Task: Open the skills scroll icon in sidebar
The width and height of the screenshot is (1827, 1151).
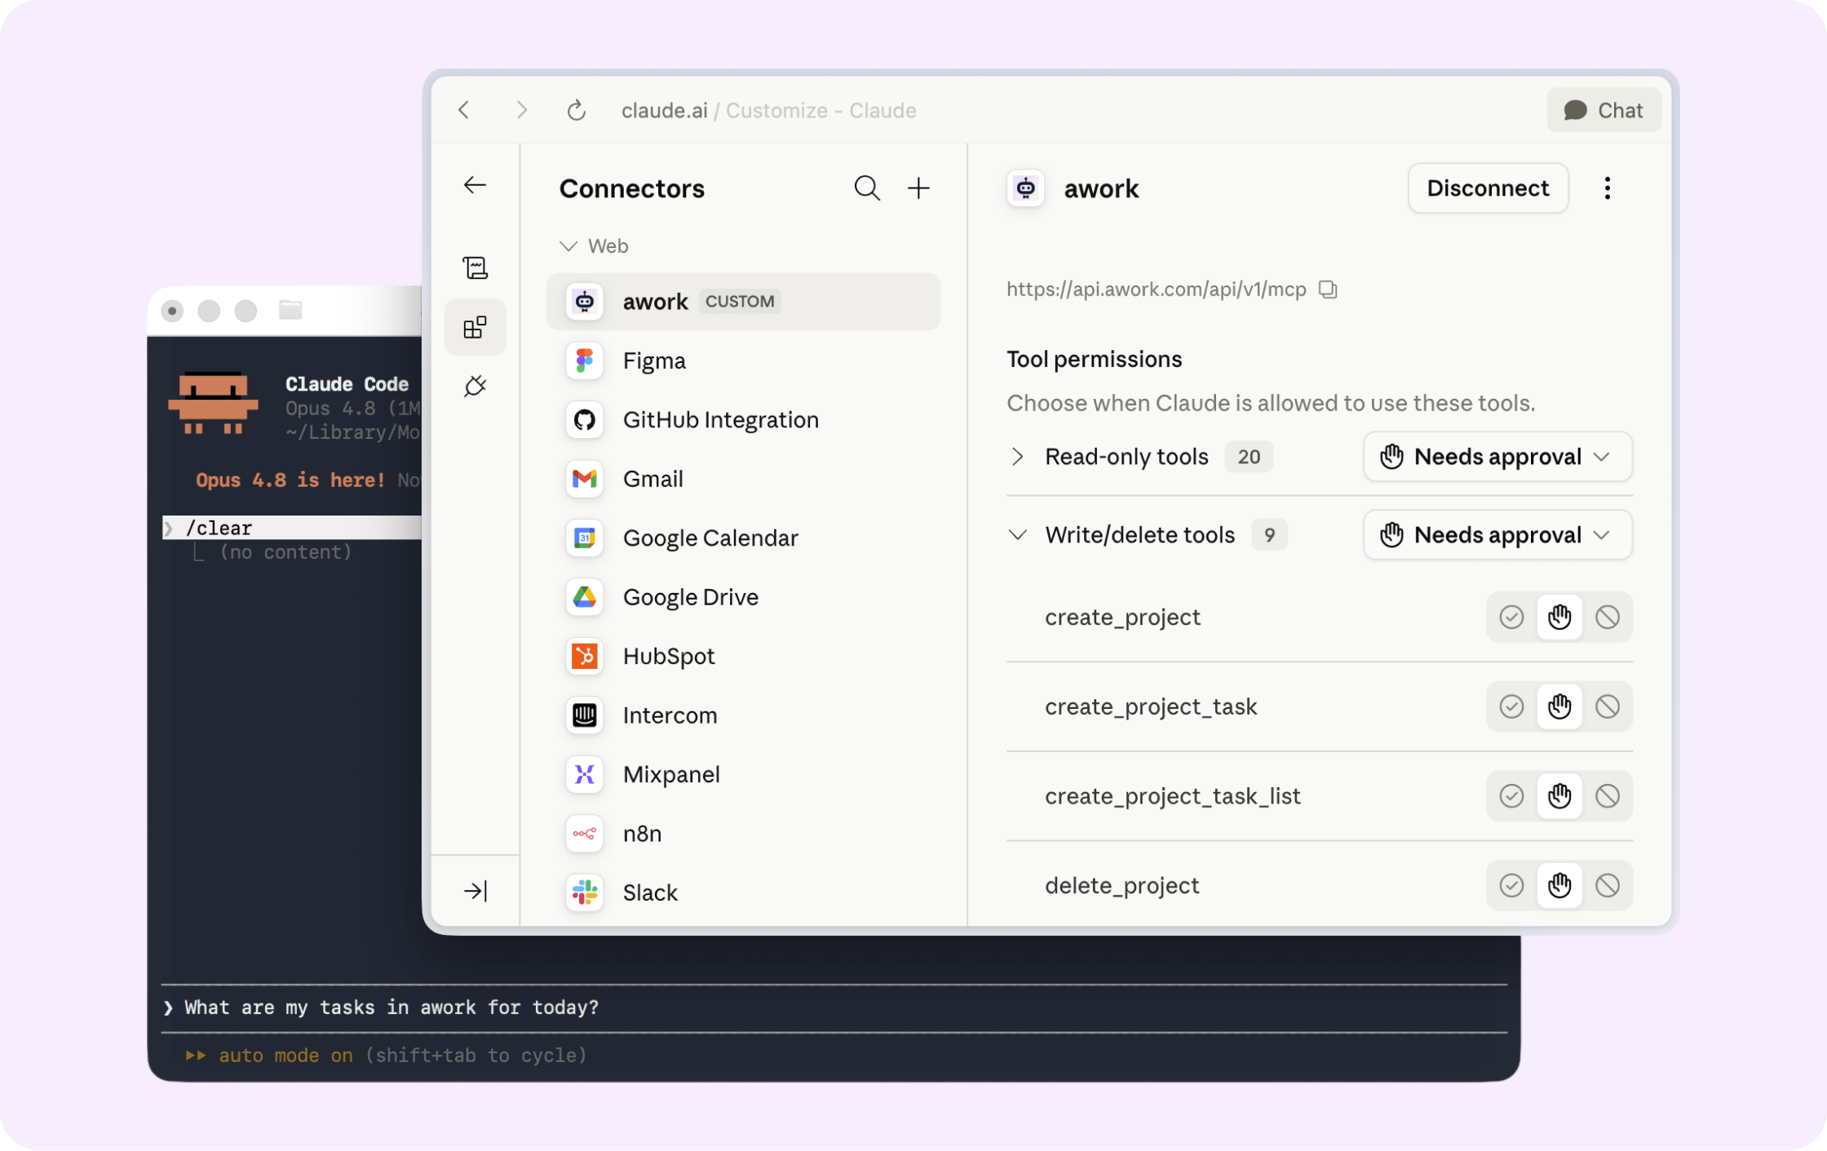Action: [x=475, y=268]
